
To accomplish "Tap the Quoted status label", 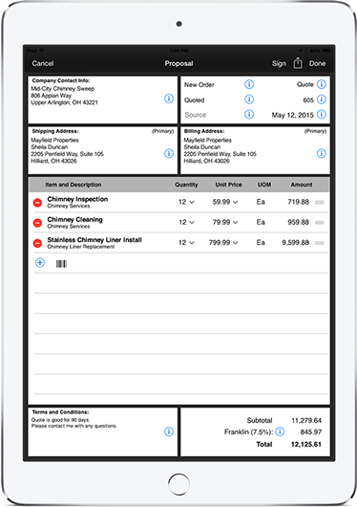I will coord(195,100).
